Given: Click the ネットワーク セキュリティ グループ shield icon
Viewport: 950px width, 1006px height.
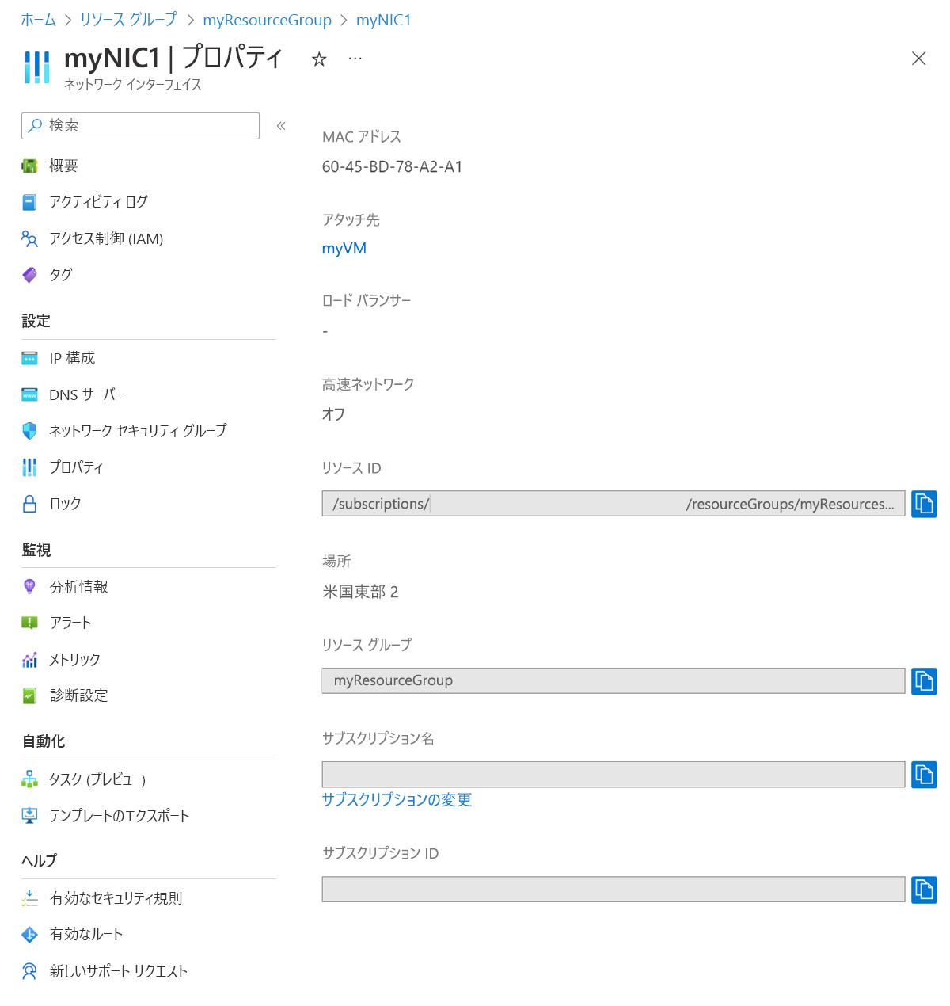Looking at the screenshot, I should tap(29, 431).
